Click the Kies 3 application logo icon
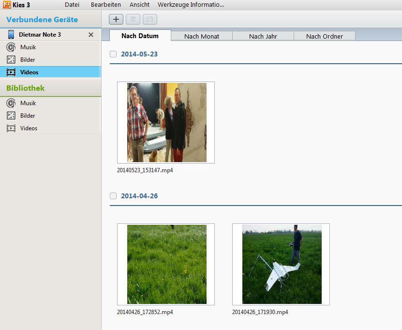The width and height of the screenshot is (402, 330). pyautogui.click(x=7, y=5)
